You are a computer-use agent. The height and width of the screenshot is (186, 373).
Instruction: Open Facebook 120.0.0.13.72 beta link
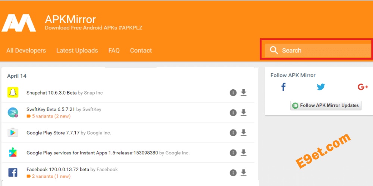click(x=58, y=169)
